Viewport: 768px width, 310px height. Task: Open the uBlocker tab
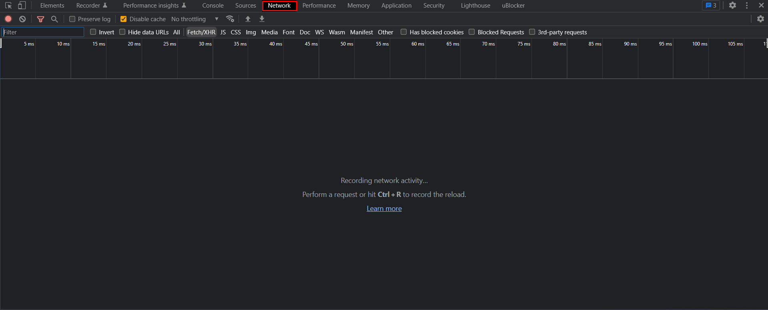513,6
